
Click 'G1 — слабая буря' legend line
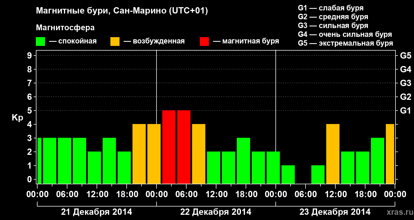[x=331, y=8]
